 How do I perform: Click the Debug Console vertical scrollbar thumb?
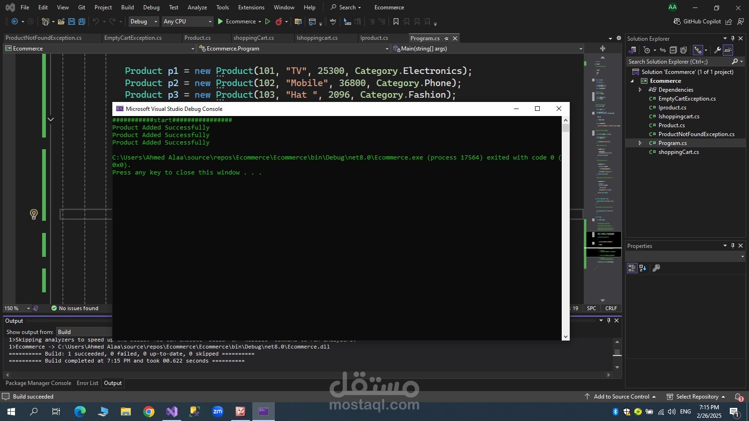point(566,128)
